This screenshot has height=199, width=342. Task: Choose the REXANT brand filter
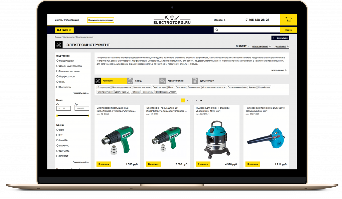pyautogui.click(x=57, y=156)
